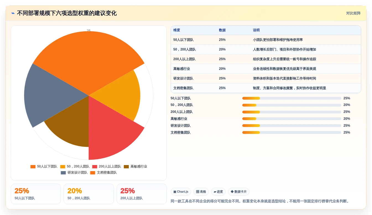This screenshot has width=372, height=215.
Task: Select the 研发设计团队 table row cell
Action: pyautogui.click(x=183, y=78)
